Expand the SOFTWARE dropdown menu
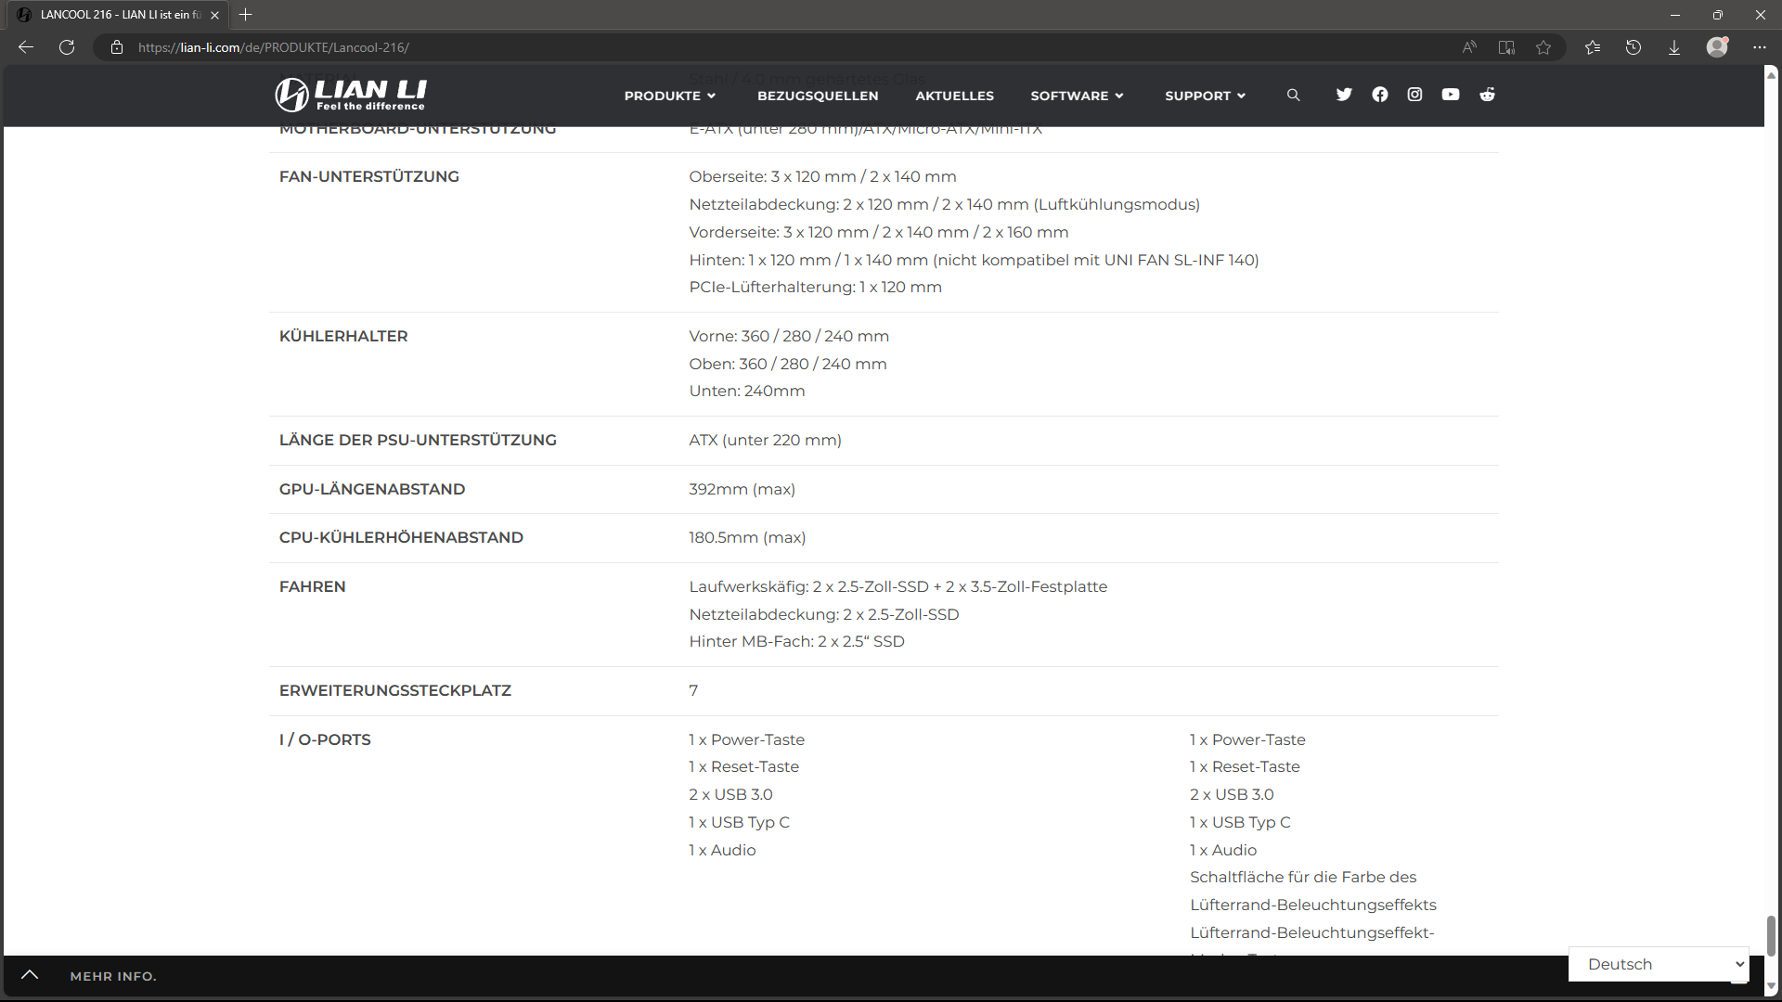Screen dimensions: 1782x1002 click(1077, 96)
